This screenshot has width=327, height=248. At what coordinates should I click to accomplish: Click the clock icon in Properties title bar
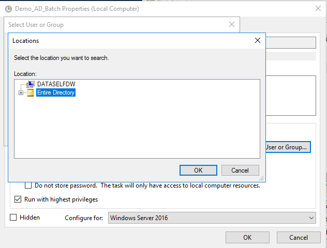(x=8, y=9)
